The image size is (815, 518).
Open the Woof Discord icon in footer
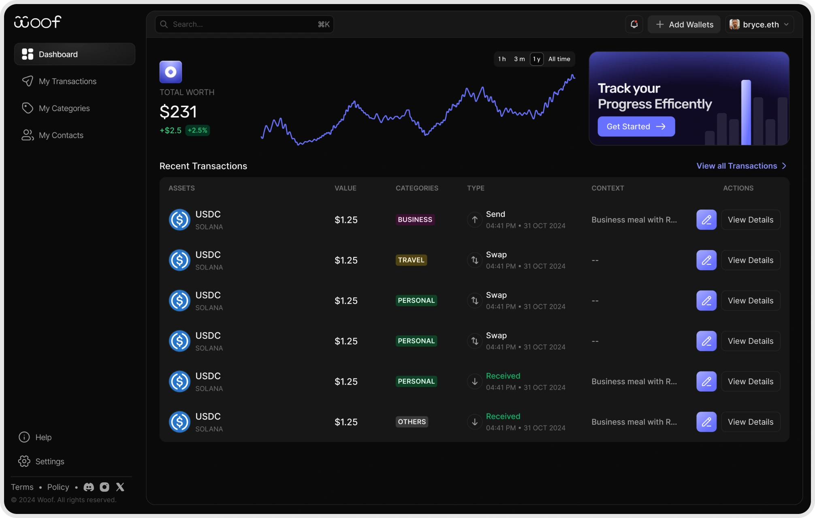pyautogui.click(x=88, y=487)
